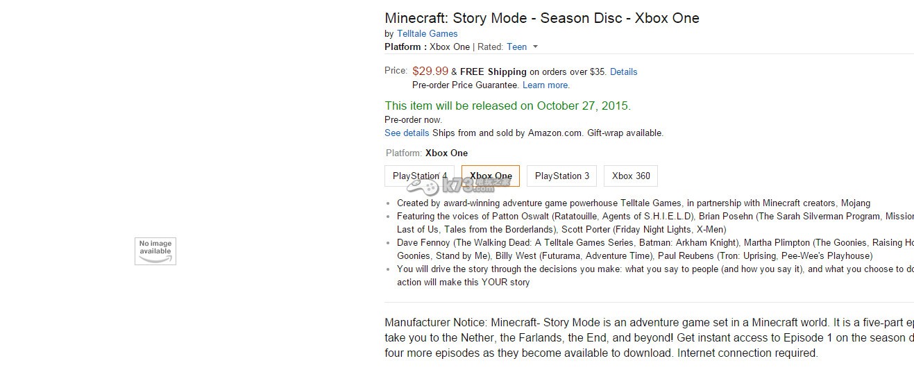Click the Teen rating link
The image size is (914, 370).
point(516,47)
